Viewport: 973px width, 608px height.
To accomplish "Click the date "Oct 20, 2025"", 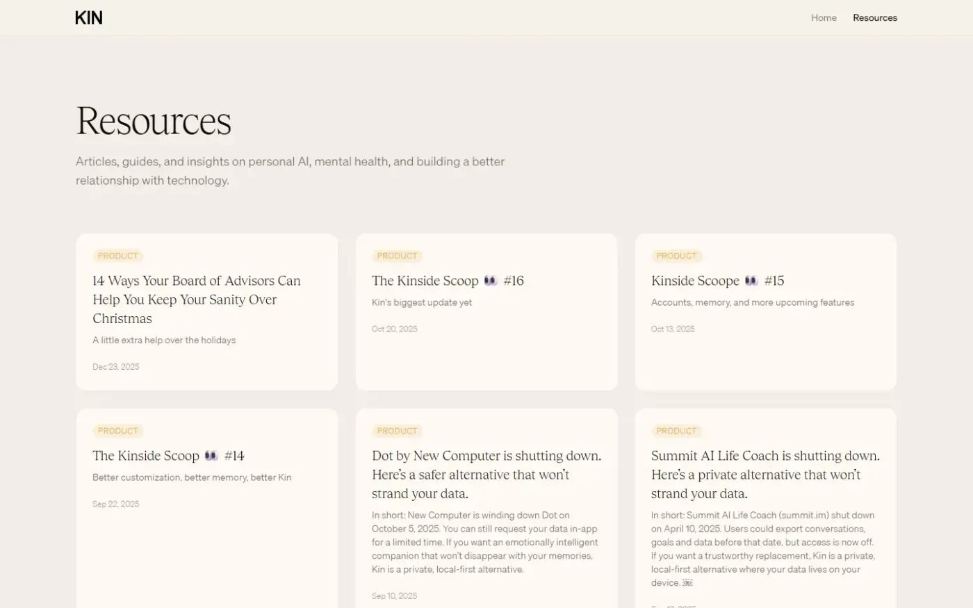I will (x=395, y=329).
